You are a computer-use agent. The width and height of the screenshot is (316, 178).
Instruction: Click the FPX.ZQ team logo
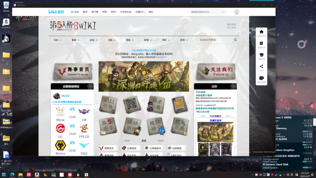tap(84, 129)
